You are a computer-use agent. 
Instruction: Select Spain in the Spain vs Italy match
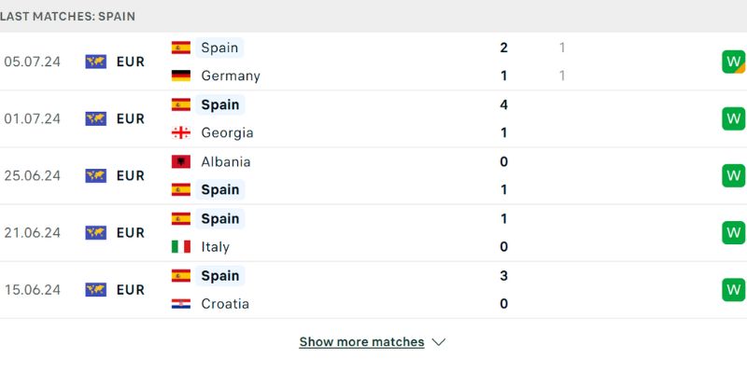pyautogui.click(x=220, y=218)
